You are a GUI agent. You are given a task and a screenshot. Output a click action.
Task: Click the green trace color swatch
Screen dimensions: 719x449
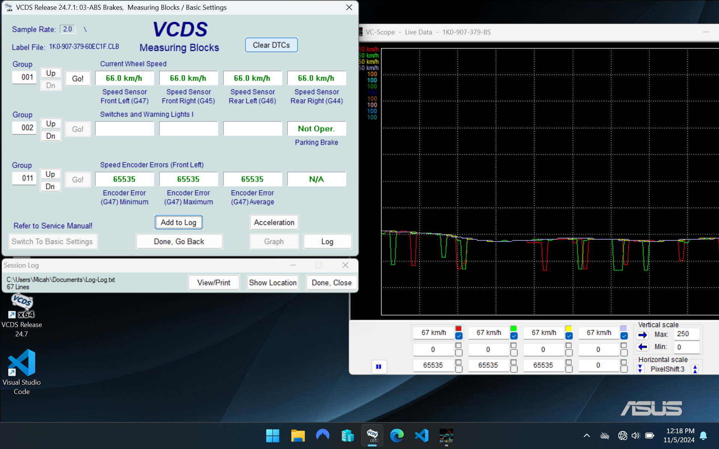tap(513, 328)
